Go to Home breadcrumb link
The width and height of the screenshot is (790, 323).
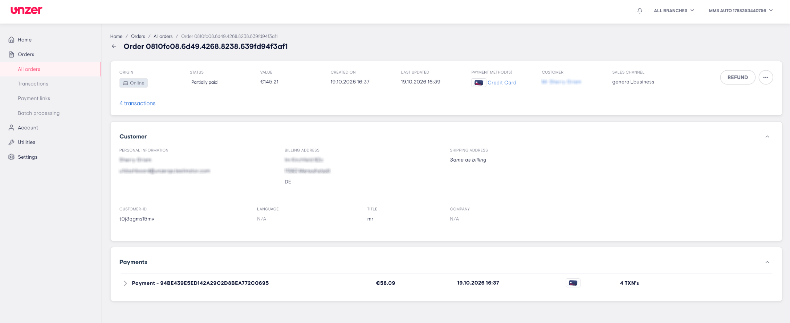coord(116,36)
